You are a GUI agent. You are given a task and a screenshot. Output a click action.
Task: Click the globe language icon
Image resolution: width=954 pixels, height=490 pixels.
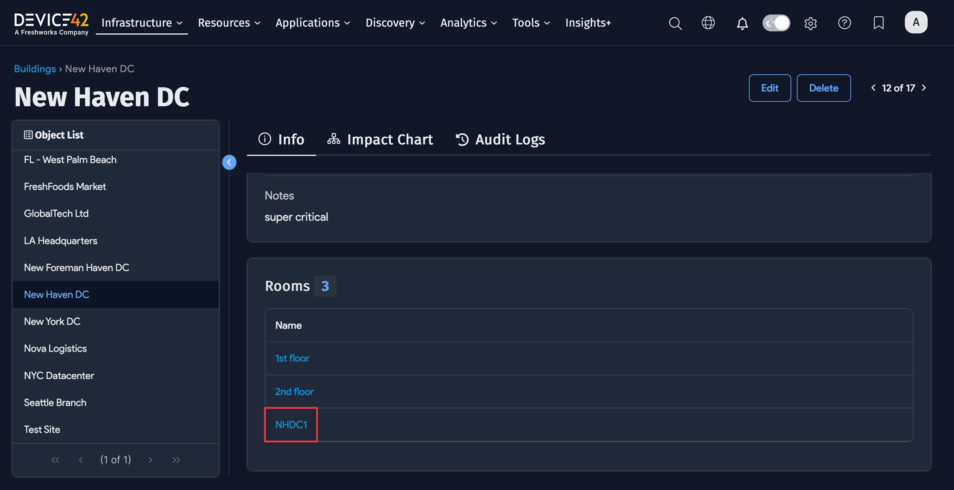[708, 23]
